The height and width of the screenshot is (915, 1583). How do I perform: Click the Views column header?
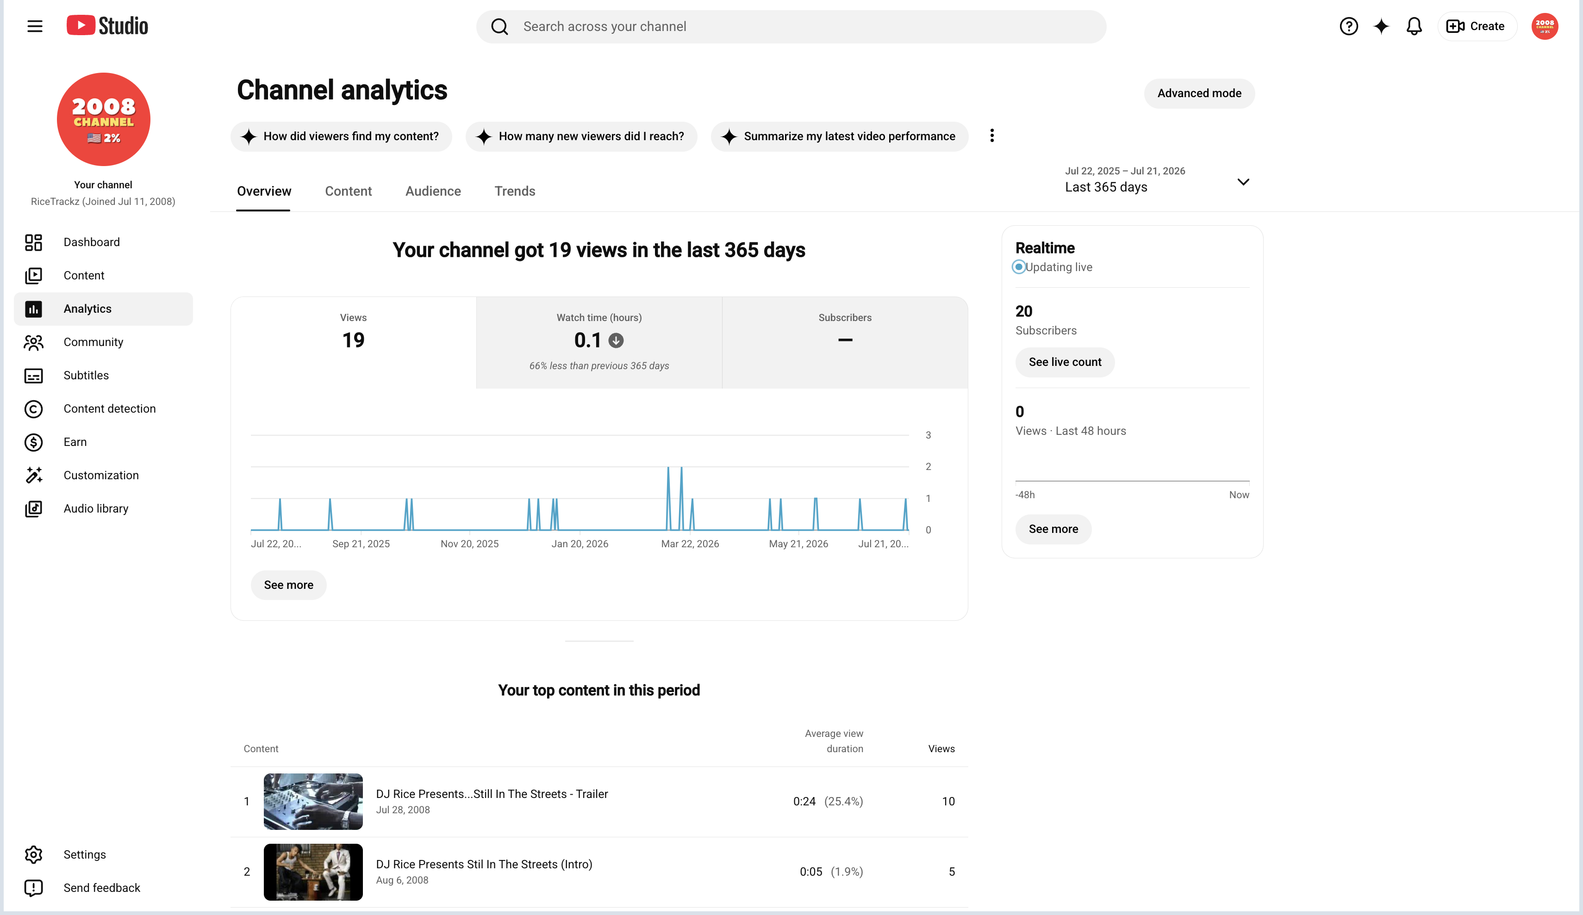pos(941,748)
